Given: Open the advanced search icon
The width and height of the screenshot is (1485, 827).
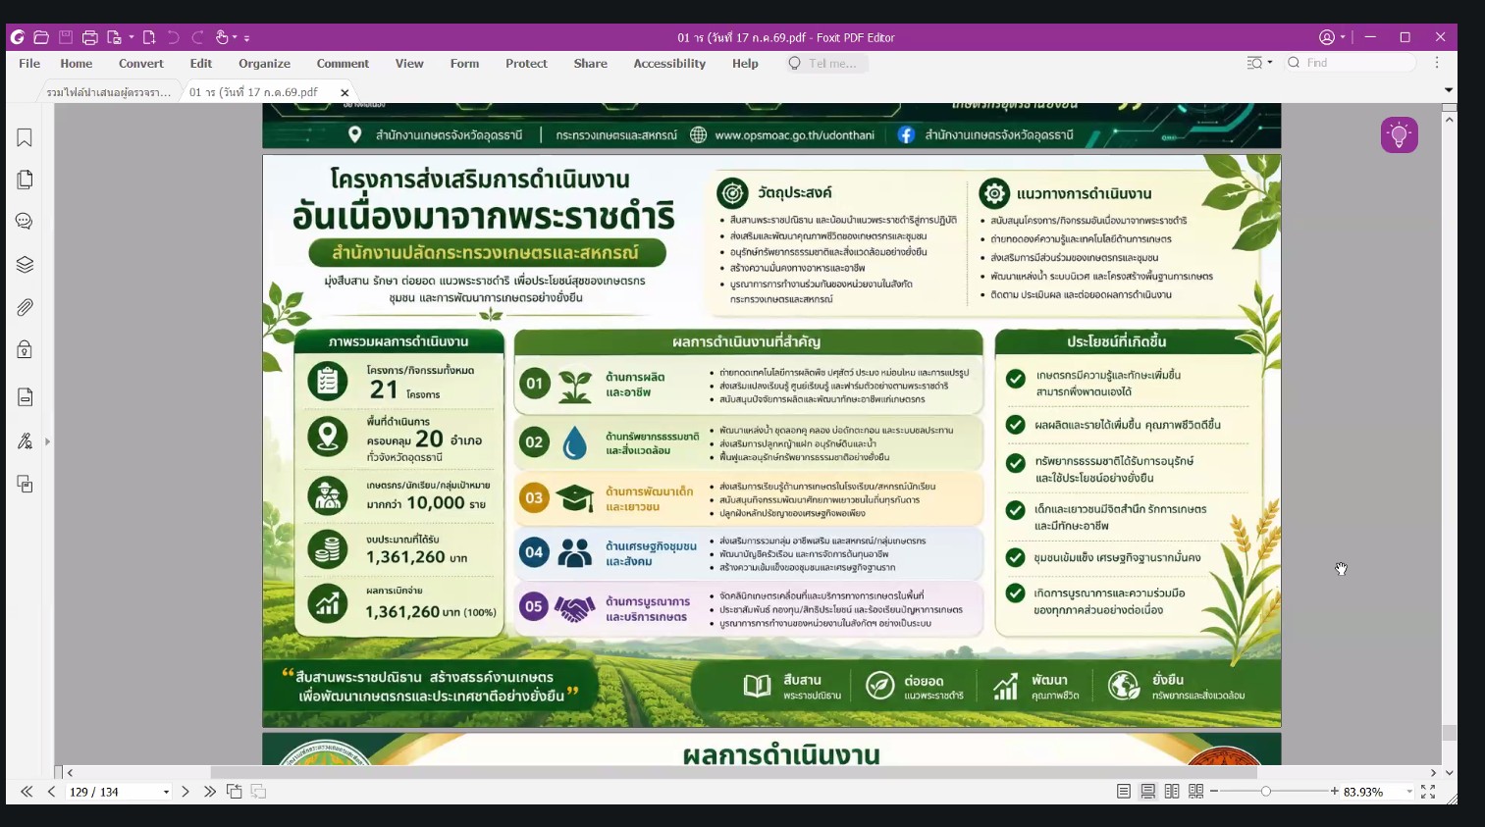Looking at the screenshot, I should click(x=1254, y=63).
